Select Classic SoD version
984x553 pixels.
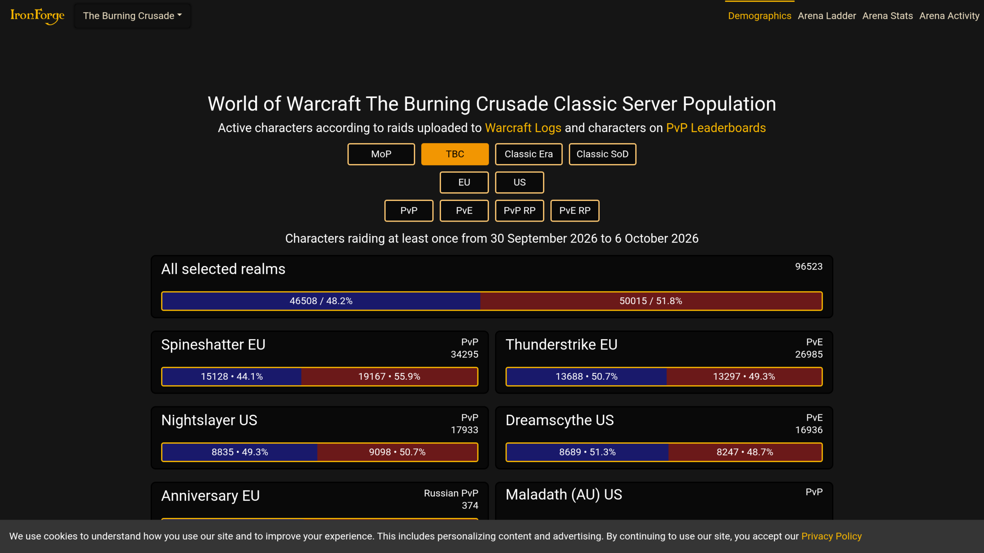(x=602, y=154)
